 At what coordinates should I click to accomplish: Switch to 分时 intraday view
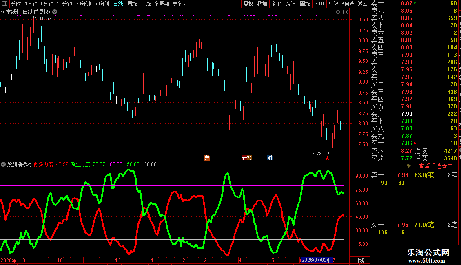tap(16, 4)
